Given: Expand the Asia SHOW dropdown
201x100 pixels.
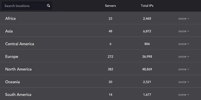Looking at the screenshot, I should 184,31.
